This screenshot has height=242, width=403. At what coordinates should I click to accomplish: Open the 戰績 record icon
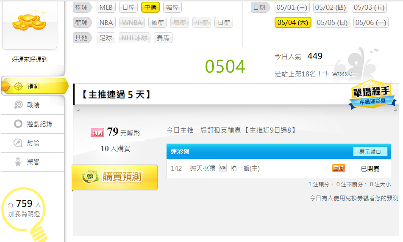(18, 105)
